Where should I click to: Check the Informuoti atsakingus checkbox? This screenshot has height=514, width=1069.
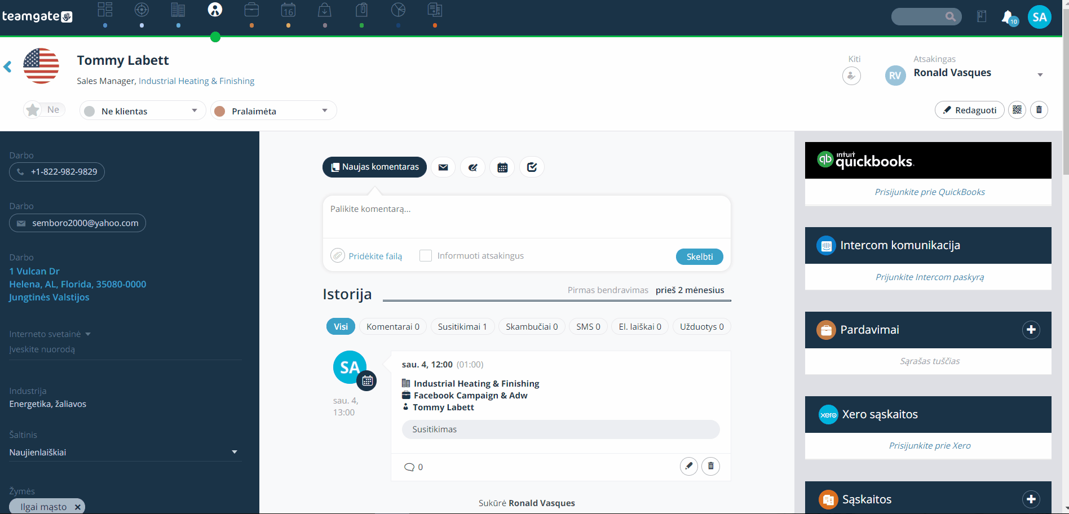click(426, 256)
